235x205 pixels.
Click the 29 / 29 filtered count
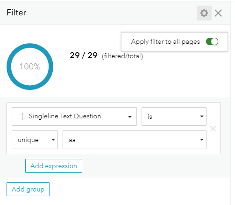click(84, 55)
